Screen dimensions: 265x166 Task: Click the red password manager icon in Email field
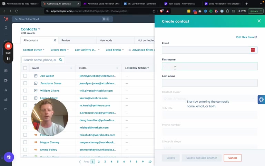(253, 50)
